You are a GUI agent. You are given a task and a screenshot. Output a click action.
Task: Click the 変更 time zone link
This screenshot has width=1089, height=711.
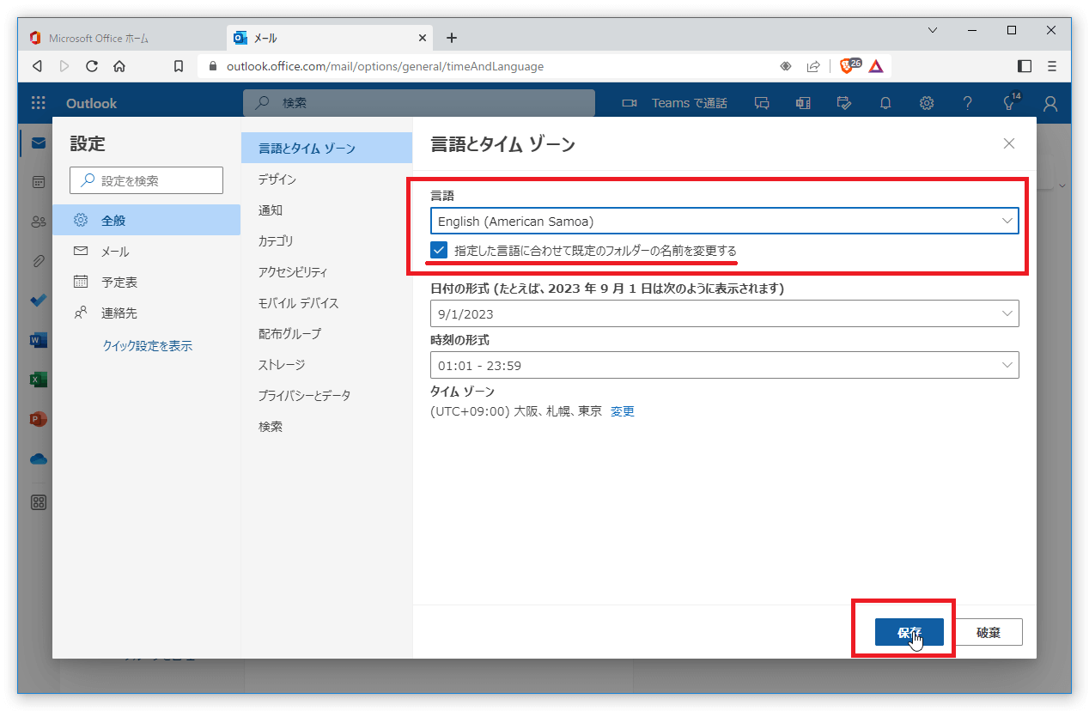tap(623, 411)
